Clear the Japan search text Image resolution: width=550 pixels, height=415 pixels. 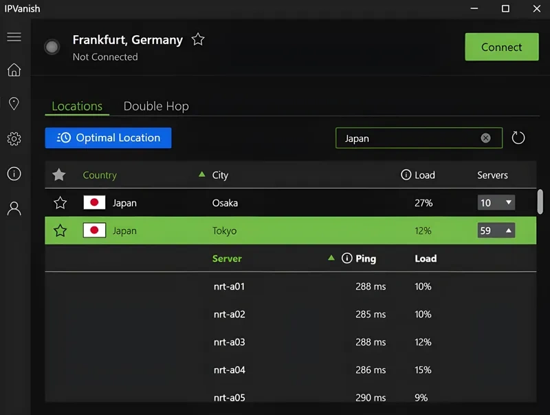pyautogui.click(x=485, y=138)
